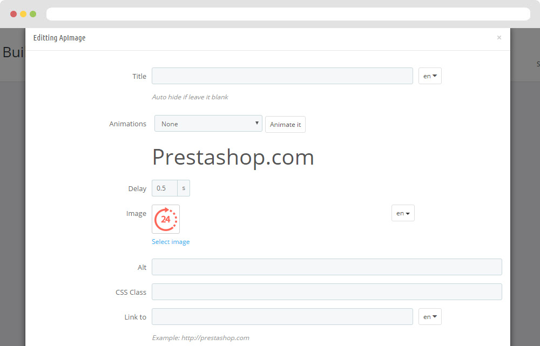
Task: Click the green browser maximize dot
Action: pos(33,14)
